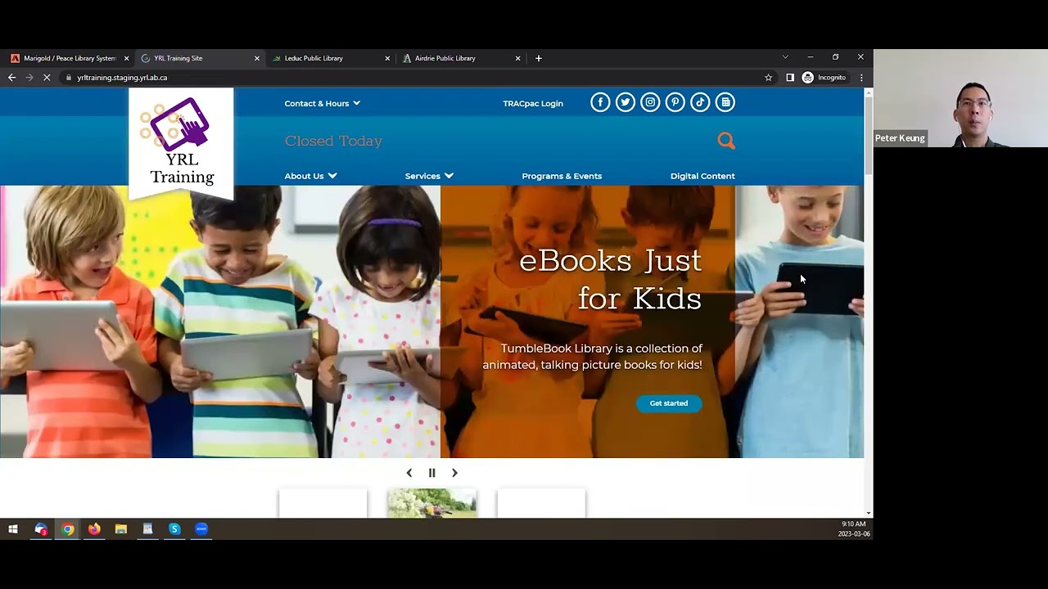Screen dimensions: 1048x589
Task: Open File Explorer from the taskbar
Action: pyautogui.click(x=121, y=529)
